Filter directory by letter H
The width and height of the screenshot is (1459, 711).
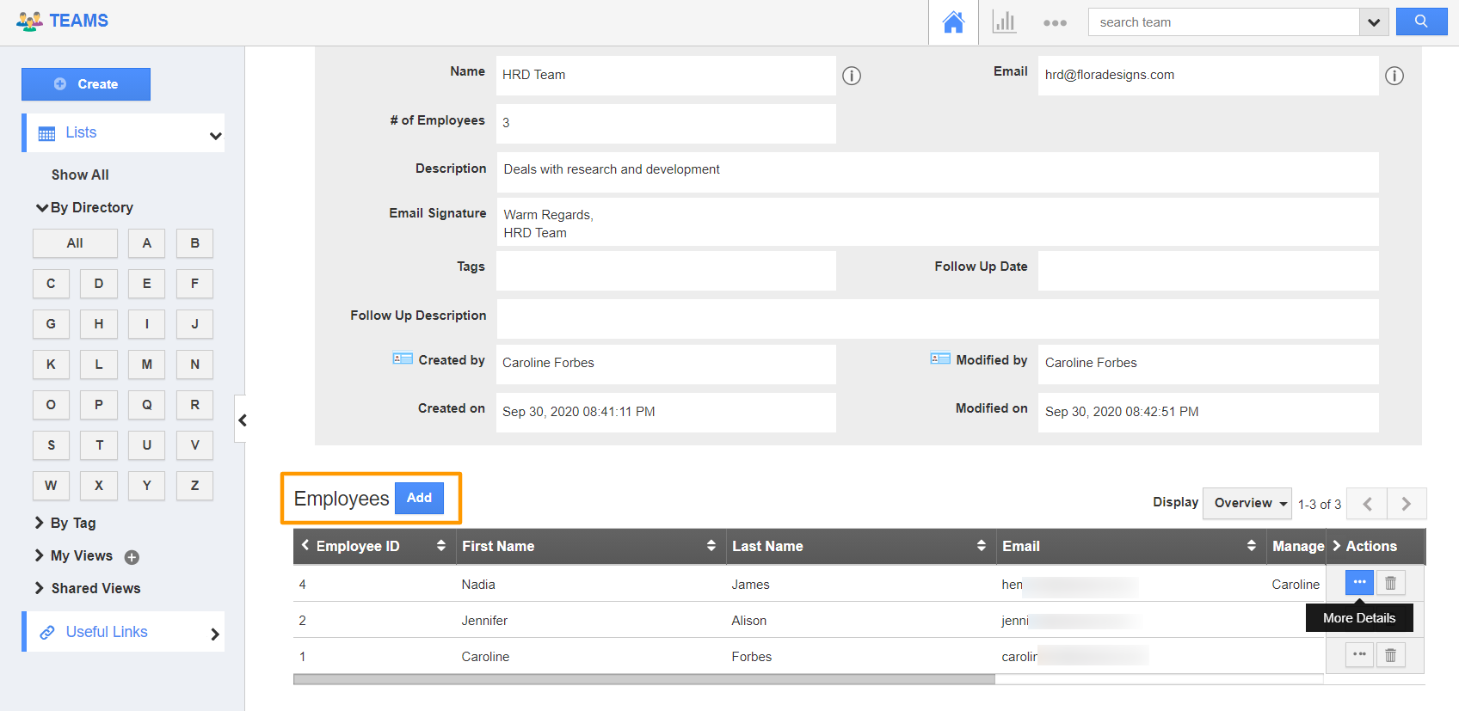pos(99,324)
